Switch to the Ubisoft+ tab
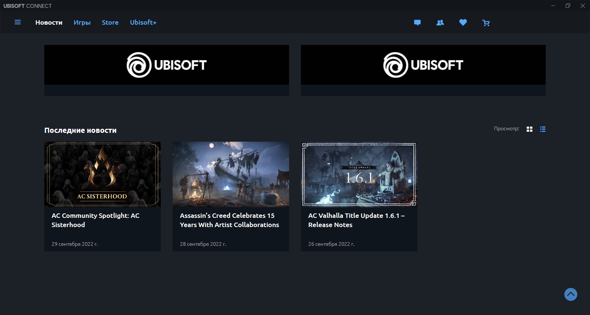 (143, 22)
